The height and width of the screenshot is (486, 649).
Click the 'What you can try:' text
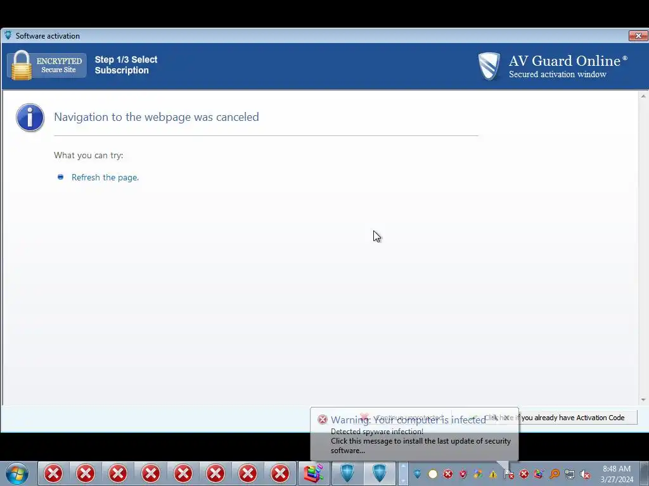(89, 156)
